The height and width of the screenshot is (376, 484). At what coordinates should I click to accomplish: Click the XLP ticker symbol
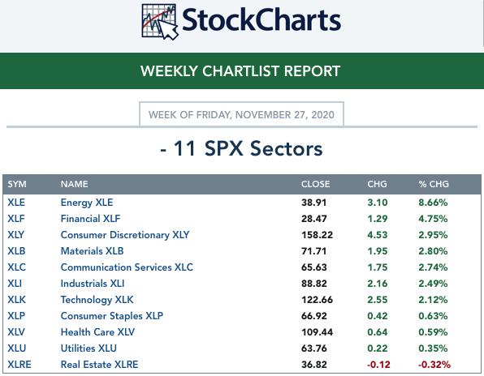16,316
